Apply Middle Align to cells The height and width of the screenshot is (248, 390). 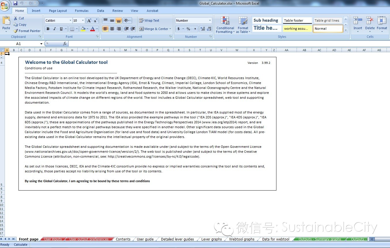coord(112,20)
